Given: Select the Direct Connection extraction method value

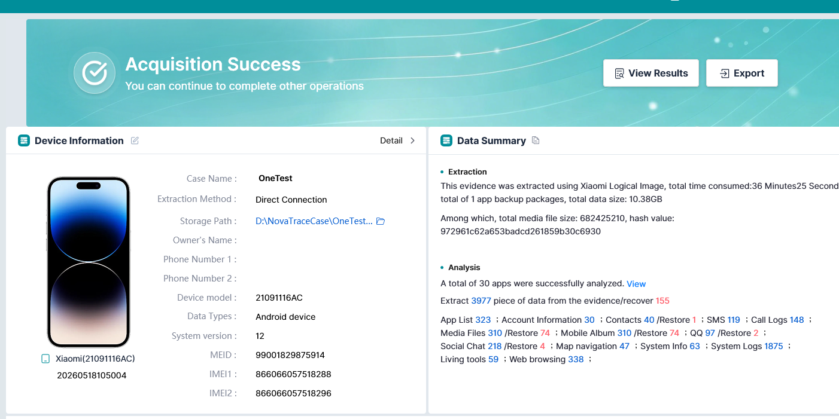Looking at the screenshot, I should 291,200.
